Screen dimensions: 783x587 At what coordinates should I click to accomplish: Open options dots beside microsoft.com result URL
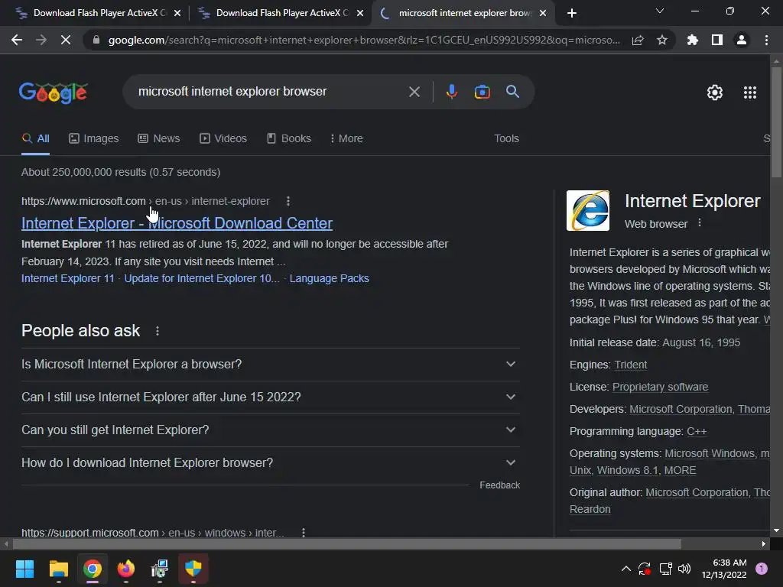[288, 201]
